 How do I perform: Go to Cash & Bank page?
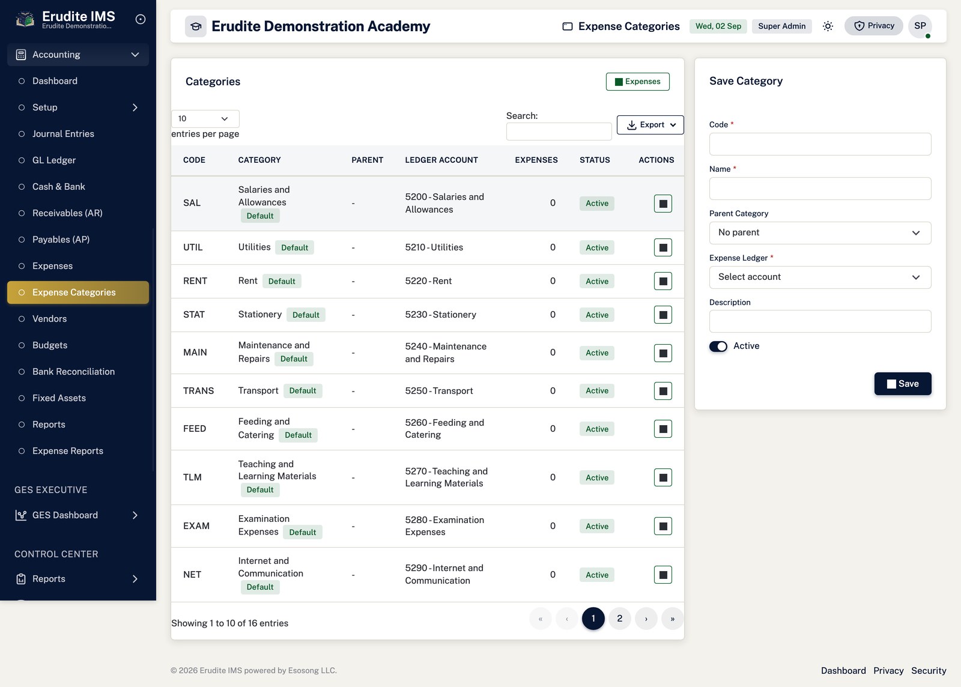(x=78, y=187)
